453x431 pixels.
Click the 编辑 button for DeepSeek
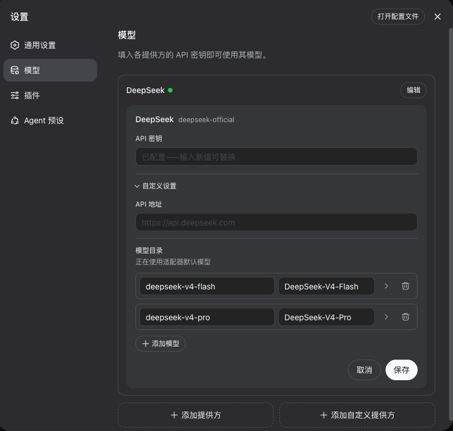pos(414,90)
